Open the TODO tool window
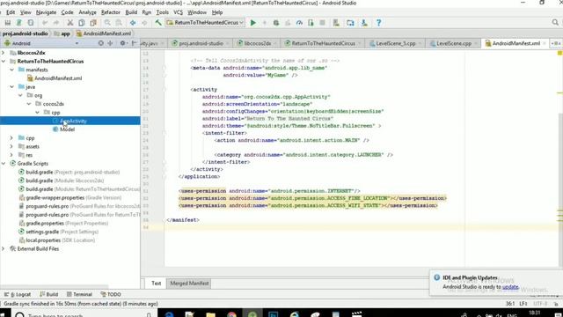 click(111, 294)
